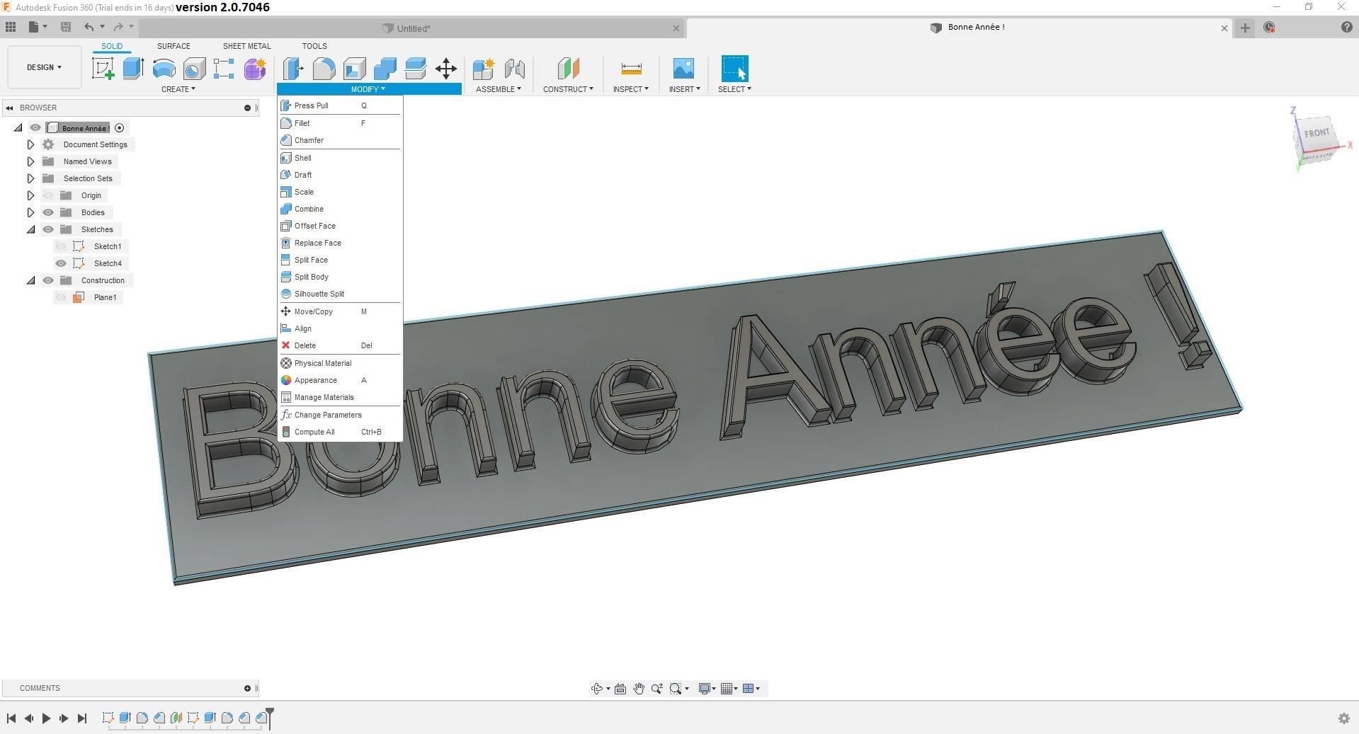Click the Orbit navigation icon
The image size is (1359, 734).
click(x=597, y=689)
